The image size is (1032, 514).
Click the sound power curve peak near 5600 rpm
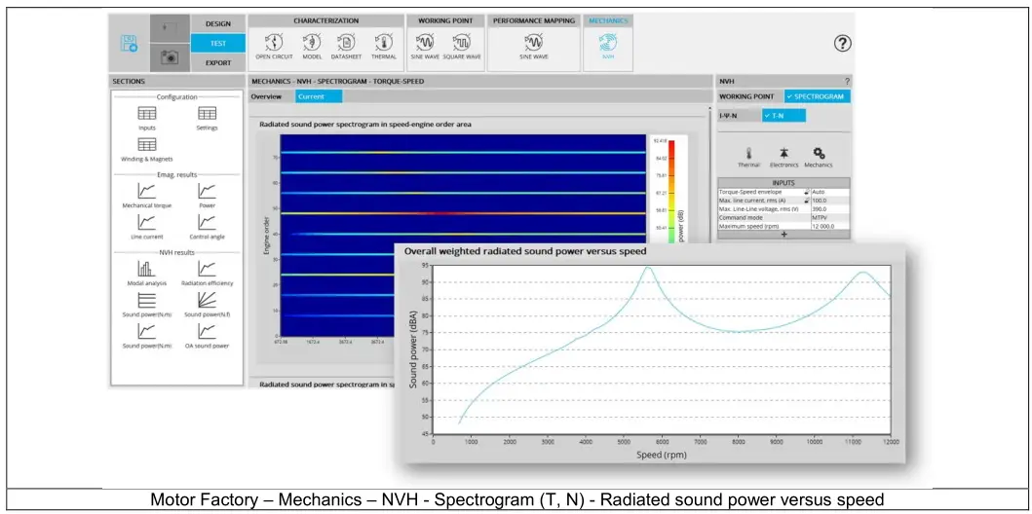[648, 267]
